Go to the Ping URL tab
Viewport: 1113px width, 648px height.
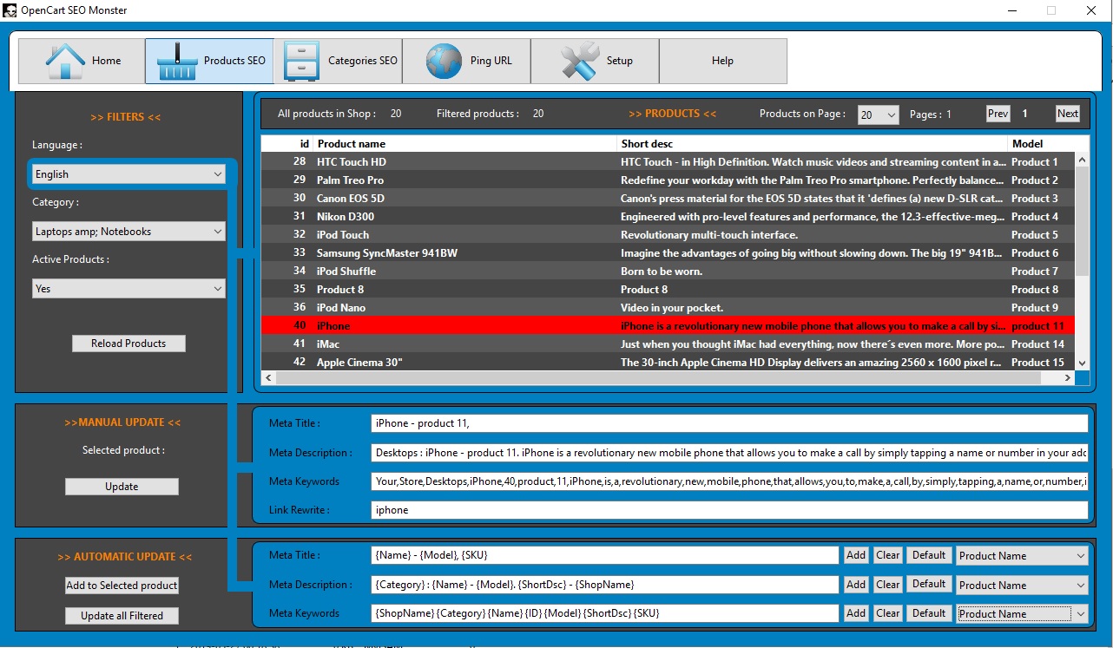click(466, 61)
